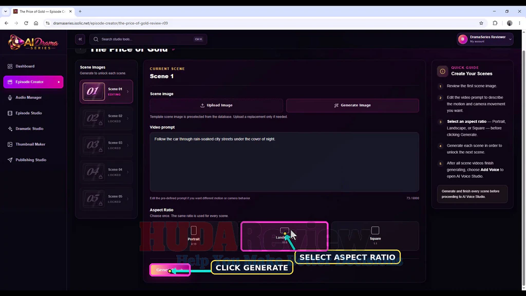Click the Upload Image button

216,105
